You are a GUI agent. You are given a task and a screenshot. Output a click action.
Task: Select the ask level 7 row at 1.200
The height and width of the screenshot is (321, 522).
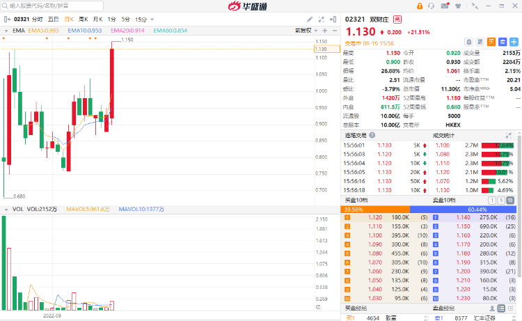coord(474,272)
